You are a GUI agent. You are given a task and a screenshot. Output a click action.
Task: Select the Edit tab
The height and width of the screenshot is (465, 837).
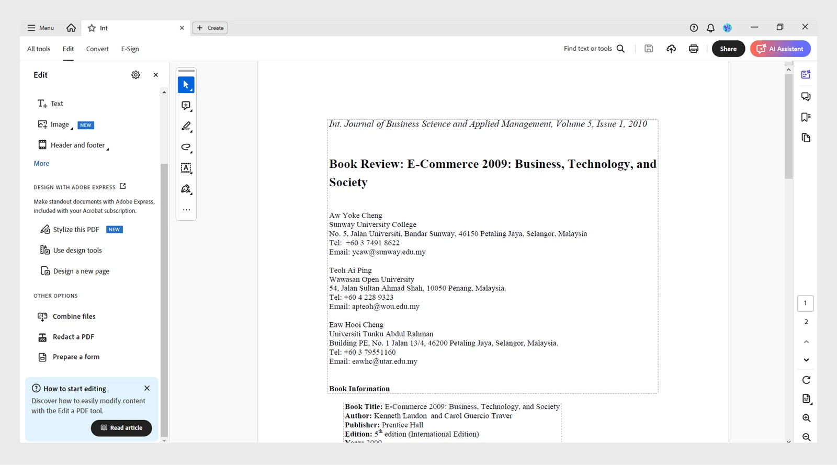68,49
